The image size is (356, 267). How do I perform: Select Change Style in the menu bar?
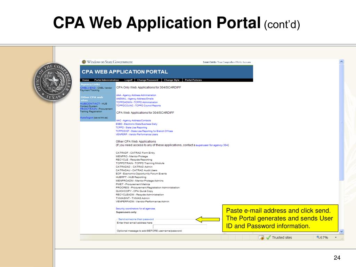tap(172, 80)
